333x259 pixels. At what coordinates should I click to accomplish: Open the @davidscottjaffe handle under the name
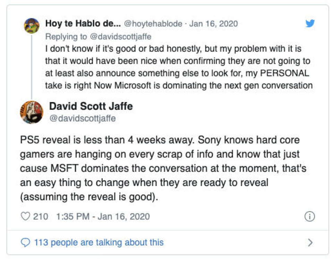click(83, 118)
